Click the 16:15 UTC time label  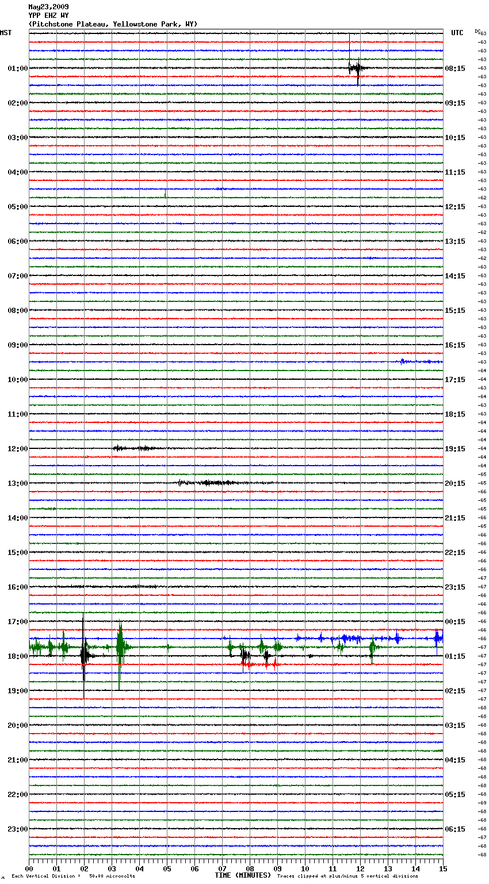(455, 345)
